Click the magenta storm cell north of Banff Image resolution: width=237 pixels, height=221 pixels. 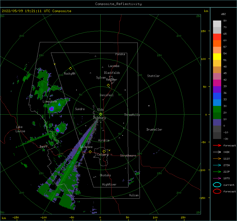pyautogui.click(x=57, y=130)
